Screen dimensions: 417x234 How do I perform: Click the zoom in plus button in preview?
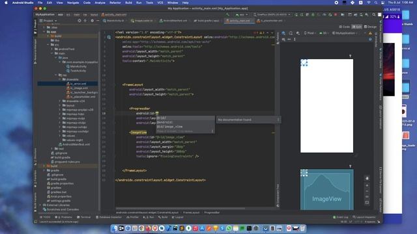[367, 185]
